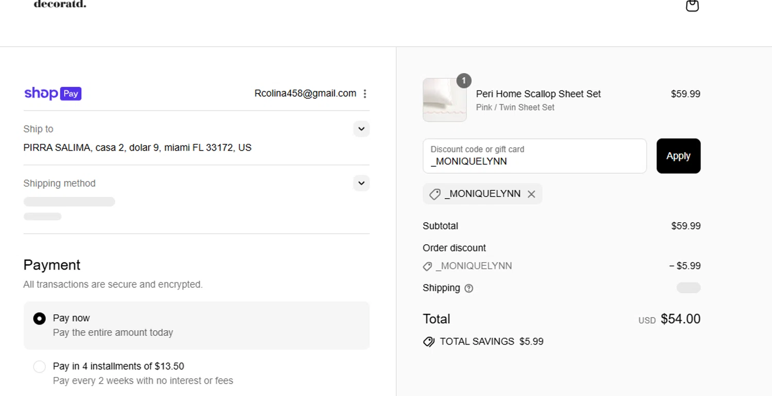
Task: Click the item quantity badge showing 1
Action: [464, 81]
